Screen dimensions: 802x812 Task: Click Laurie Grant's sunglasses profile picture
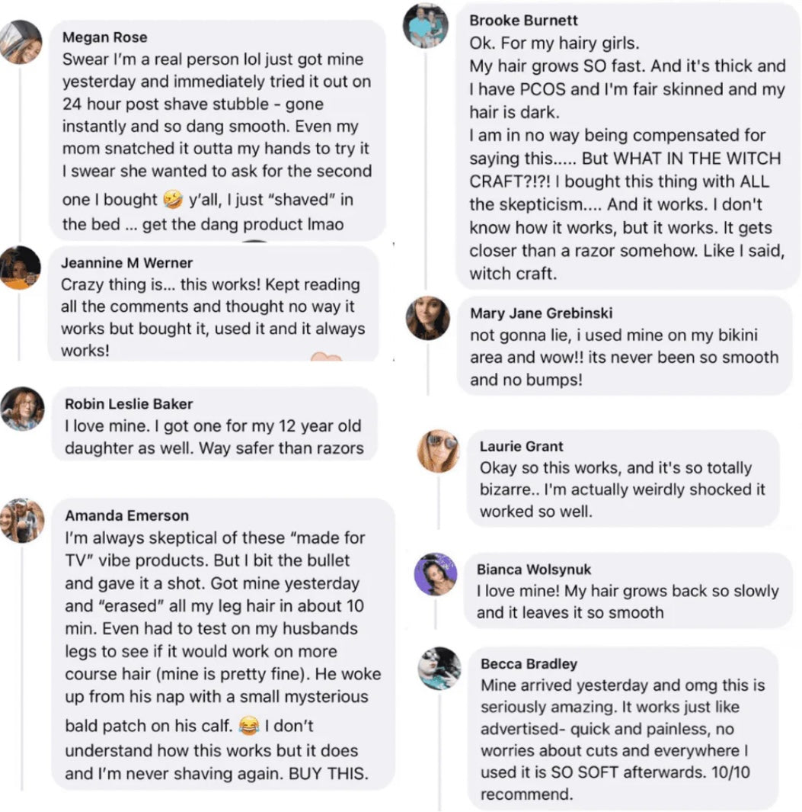click(438, 451)
